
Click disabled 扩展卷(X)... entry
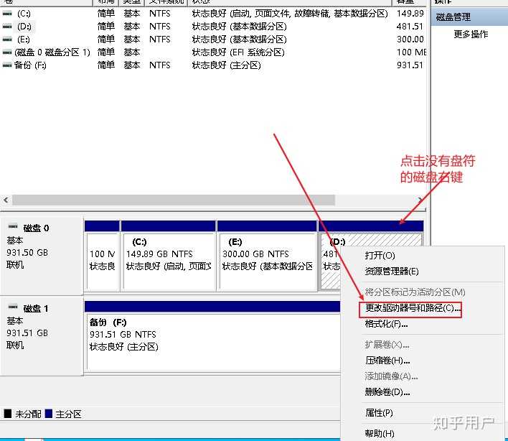tap(387, 344)
